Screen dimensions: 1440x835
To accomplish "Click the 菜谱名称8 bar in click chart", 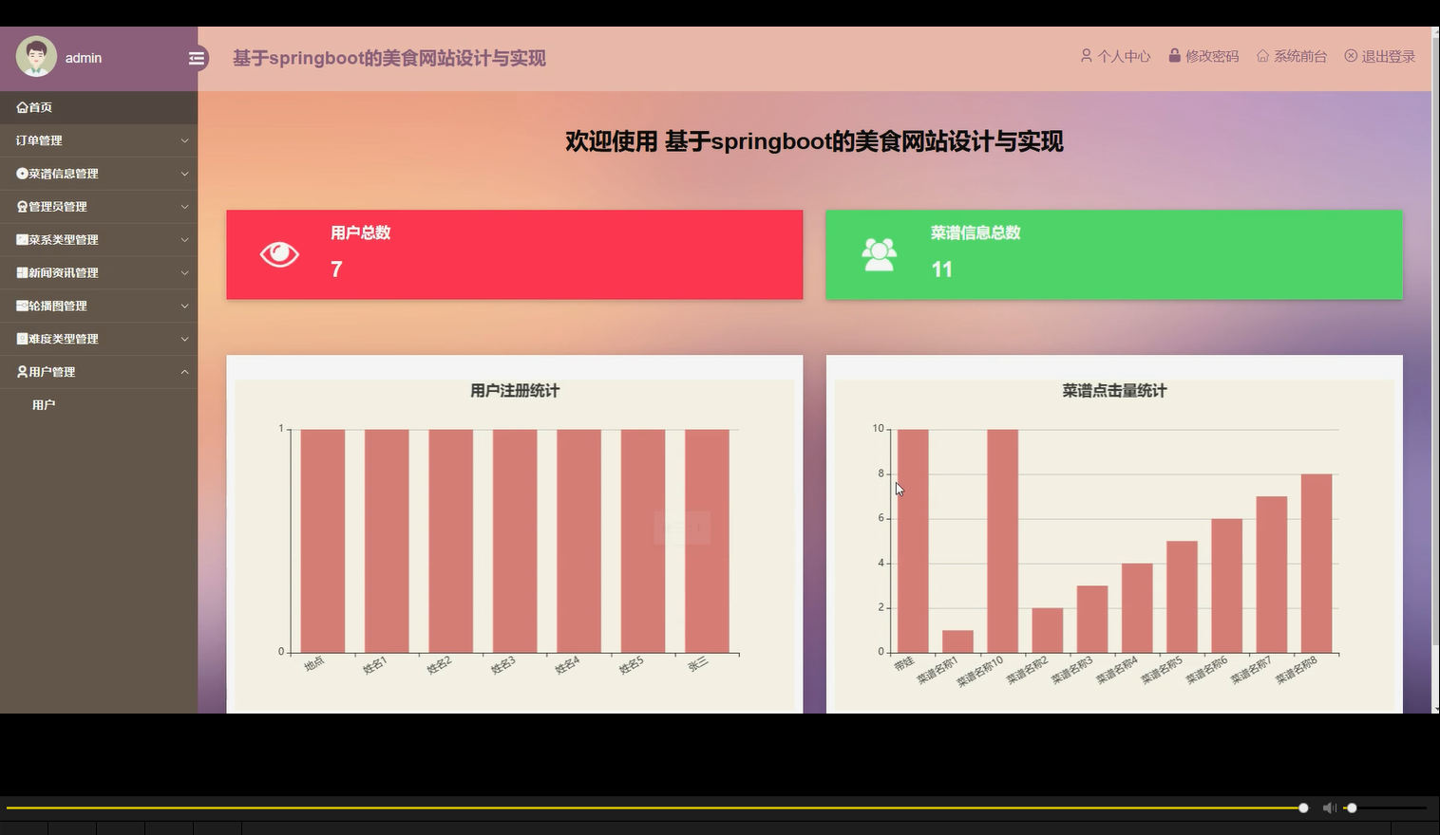I will [1317, 564].
